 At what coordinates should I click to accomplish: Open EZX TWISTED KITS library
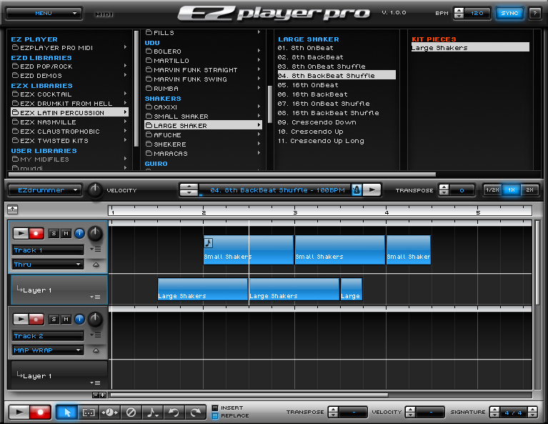pos(69,141)
